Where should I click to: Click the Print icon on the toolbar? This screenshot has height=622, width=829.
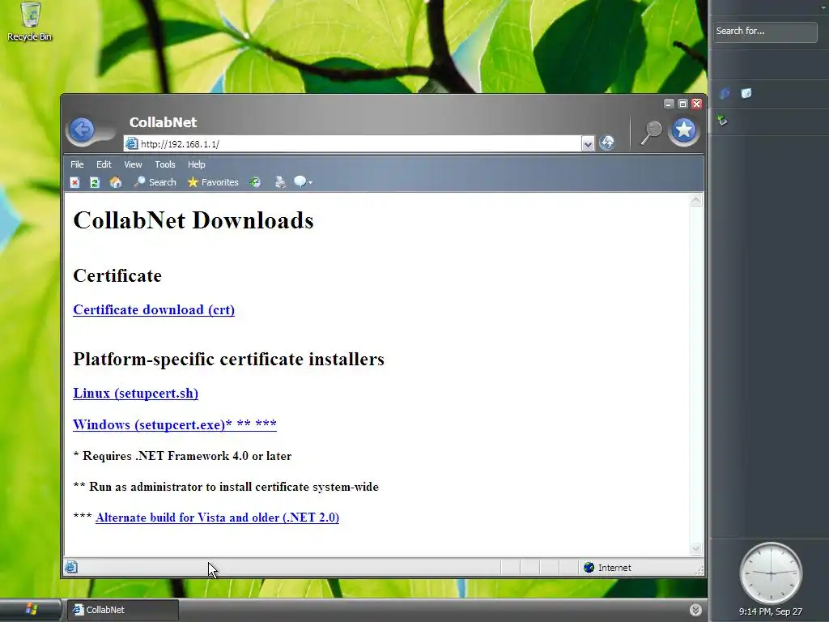click(x=280, y=182)
